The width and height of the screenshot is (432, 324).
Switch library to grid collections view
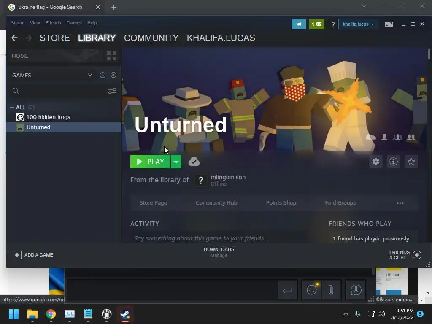coord(111,56)
